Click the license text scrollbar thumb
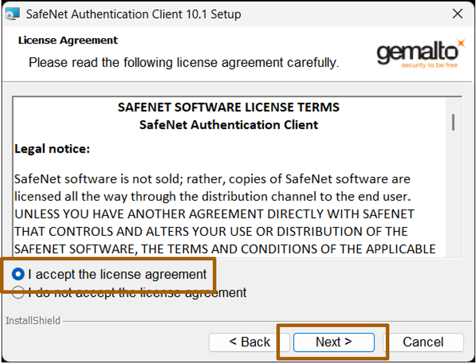 [453, 122]
